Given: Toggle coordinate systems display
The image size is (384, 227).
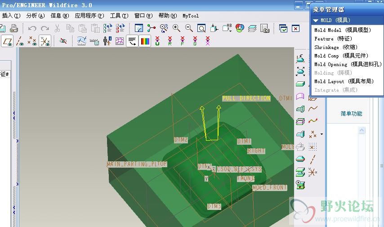Looking at the screenshot, I should coord(45,41).
